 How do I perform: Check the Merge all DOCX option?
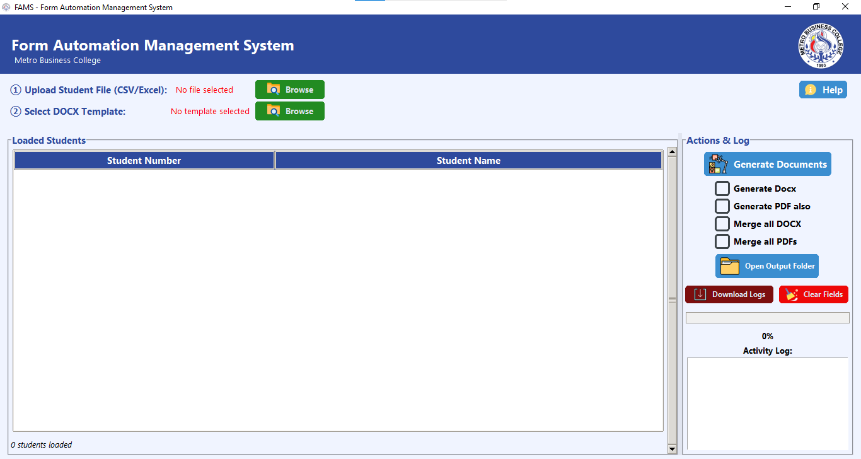point(722,224)
